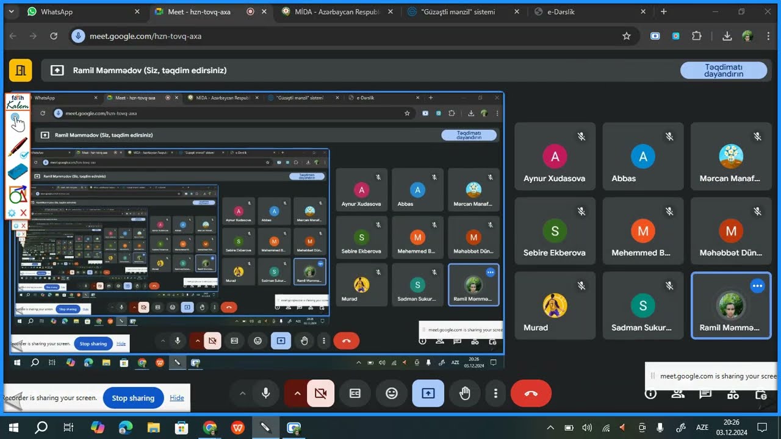
Task: Open clock showing 20:26 03.12.2024 in main taskbar
Action: [x=731, y=427]
